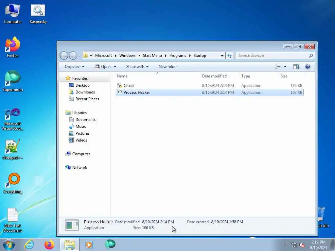Refresh the Startup folder view
Viewport: 335px width, 251px height.
click(x=230, y=56)
